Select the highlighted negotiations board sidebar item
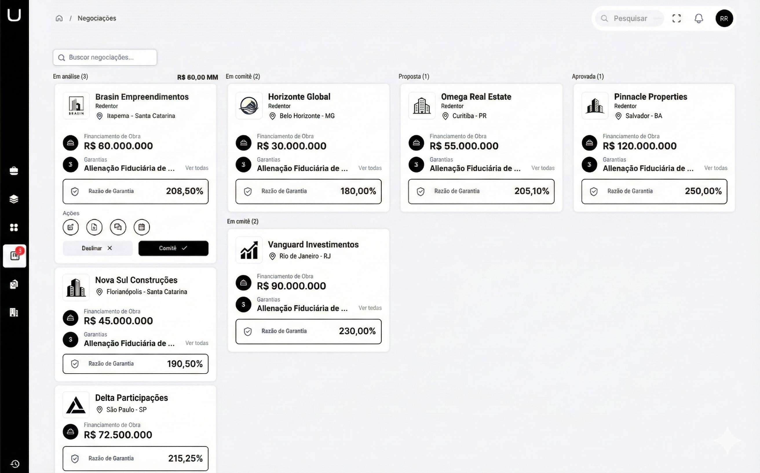The height and width of the screenshot is (473, 760). [x=14, y=256]
